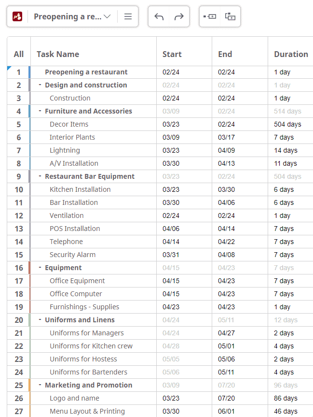This screenshot has width=313, height=417.
Task: Select the 'Office Equipment' task
Action: click(77, 281)
